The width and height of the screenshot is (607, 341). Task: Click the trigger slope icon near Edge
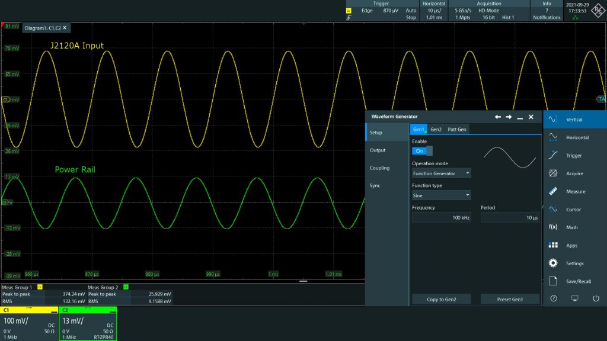pyautogui.click(x=350, y=18)
